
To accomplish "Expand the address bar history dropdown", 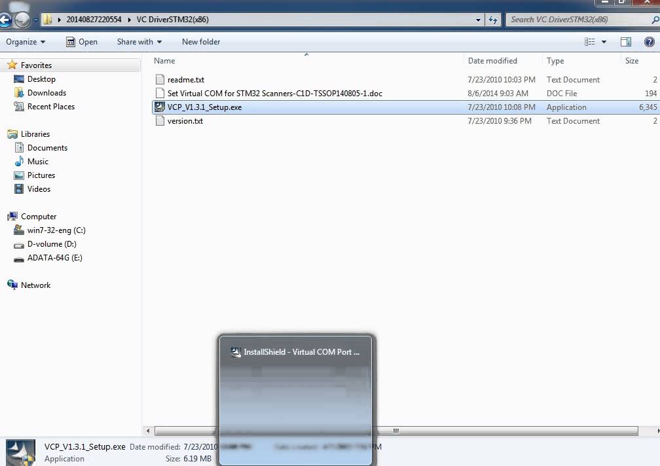I will [478, 20].
